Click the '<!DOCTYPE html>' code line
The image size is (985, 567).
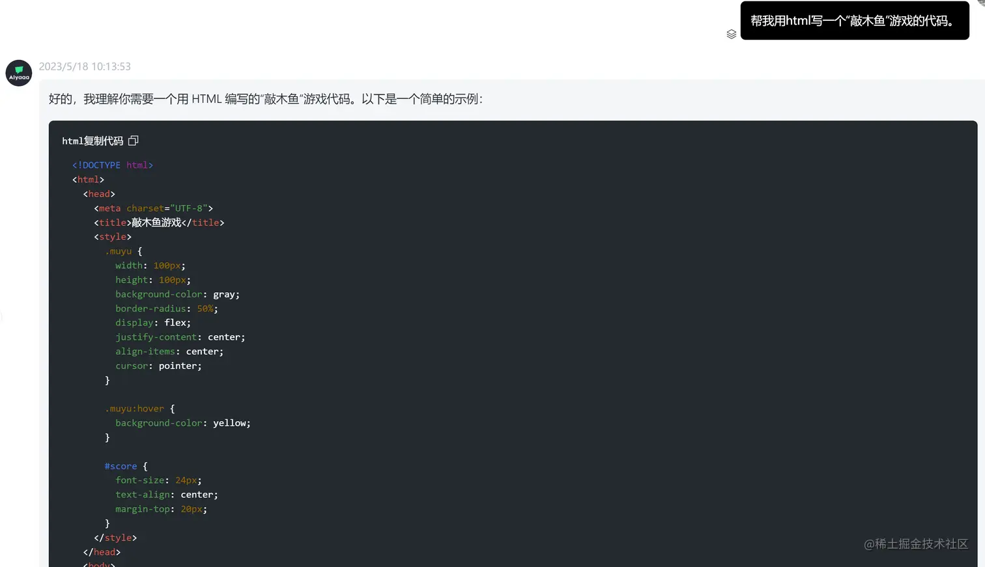coord(113,165)
